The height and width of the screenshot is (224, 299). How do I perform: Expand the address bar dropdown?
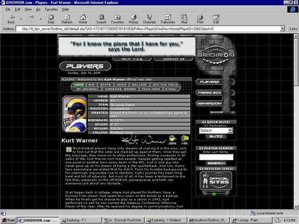pyautogui.click(x=283, y=29)
